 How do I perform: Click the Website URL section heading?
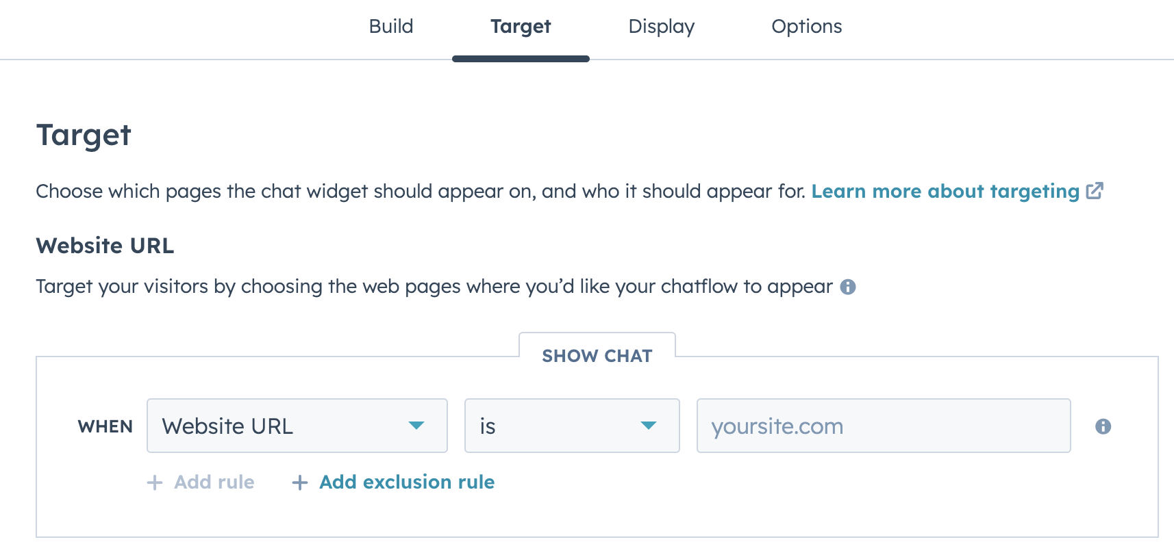coord(105,246)
